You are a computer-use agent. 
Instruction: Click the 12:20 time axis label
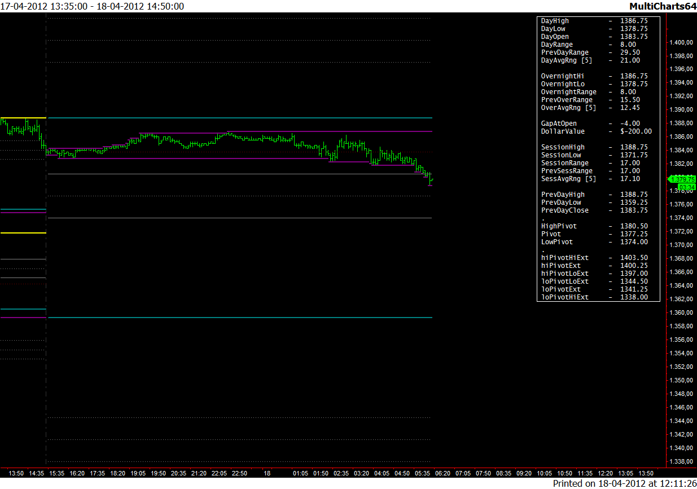(606, 474)
